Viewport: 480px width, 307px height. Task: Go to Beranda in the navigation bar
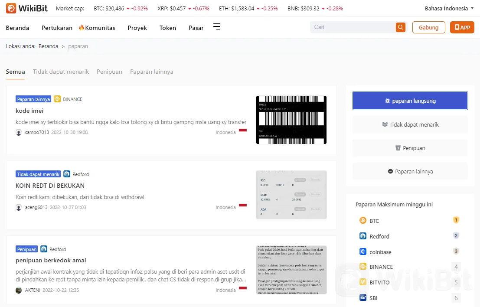click(x=17, y=28)
